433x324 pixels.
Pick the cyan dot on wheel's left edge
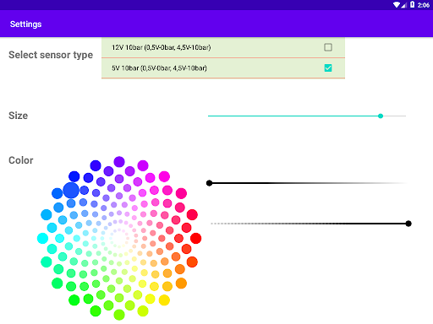tap(42, 238)
